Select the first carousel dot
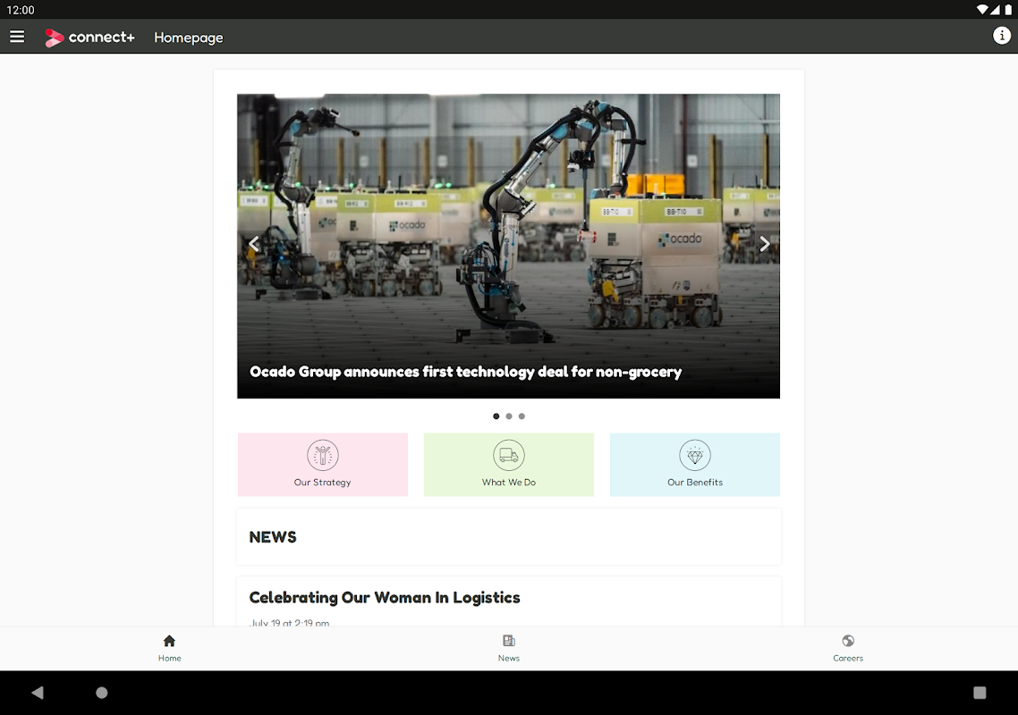This screenshot has height=715, width=1018. click(x=496, y=416)
